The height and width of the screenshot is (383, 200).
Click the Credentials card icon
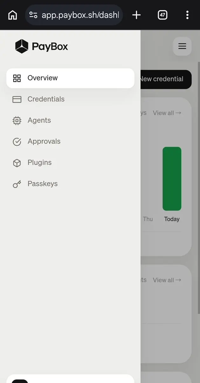(x=17, y=100)
